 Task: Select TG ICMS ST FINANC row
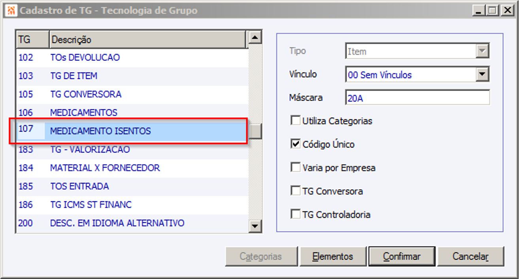(91, 205)
